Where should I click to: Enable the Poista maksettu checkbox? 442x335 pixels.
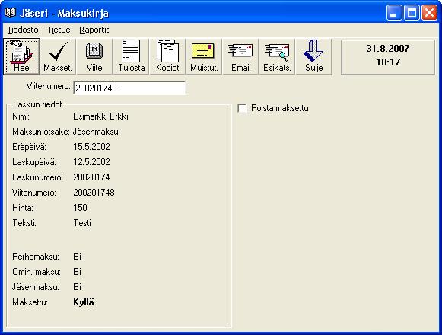tap(242, 108)
